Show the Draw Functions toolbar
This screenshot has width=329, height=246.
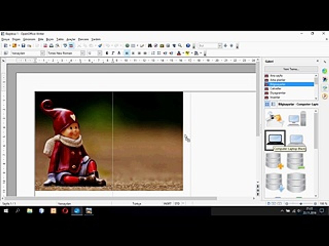[142, 45]
